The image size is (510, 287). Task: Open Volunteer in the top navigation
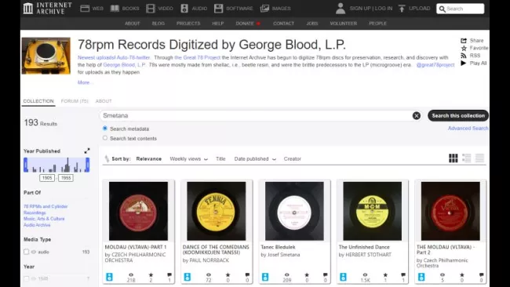coord(344,24)
